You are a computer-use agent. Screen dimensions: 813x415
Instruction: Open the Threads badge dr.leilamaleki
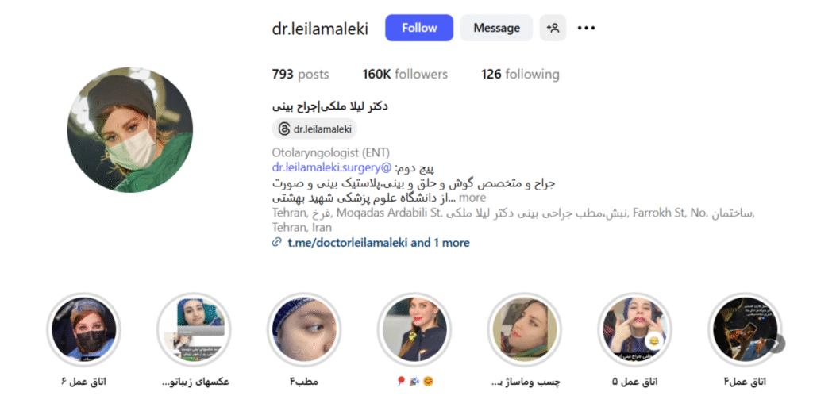coord(314,129)
